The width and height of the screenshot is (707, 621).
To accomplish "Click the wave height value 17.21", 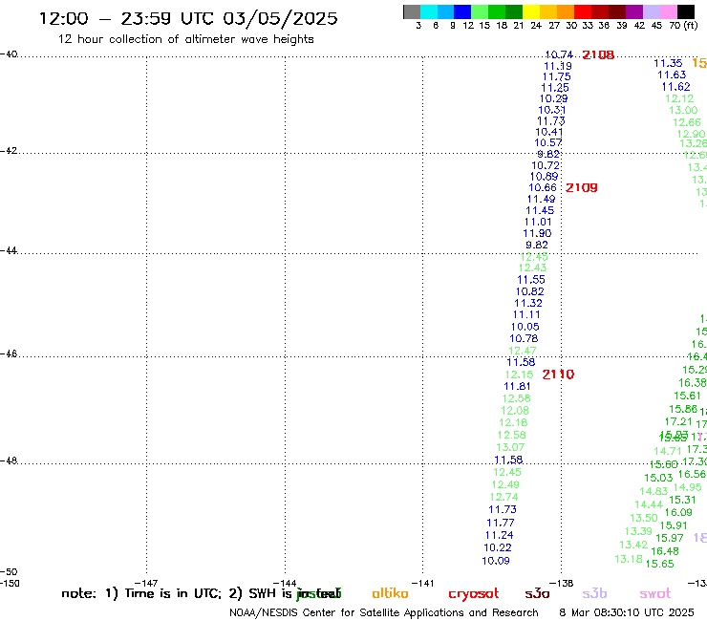I will (678, 421).
